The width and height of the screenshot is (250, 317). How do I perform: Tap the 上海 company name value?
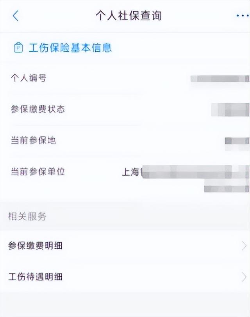[x=184, y=172]
